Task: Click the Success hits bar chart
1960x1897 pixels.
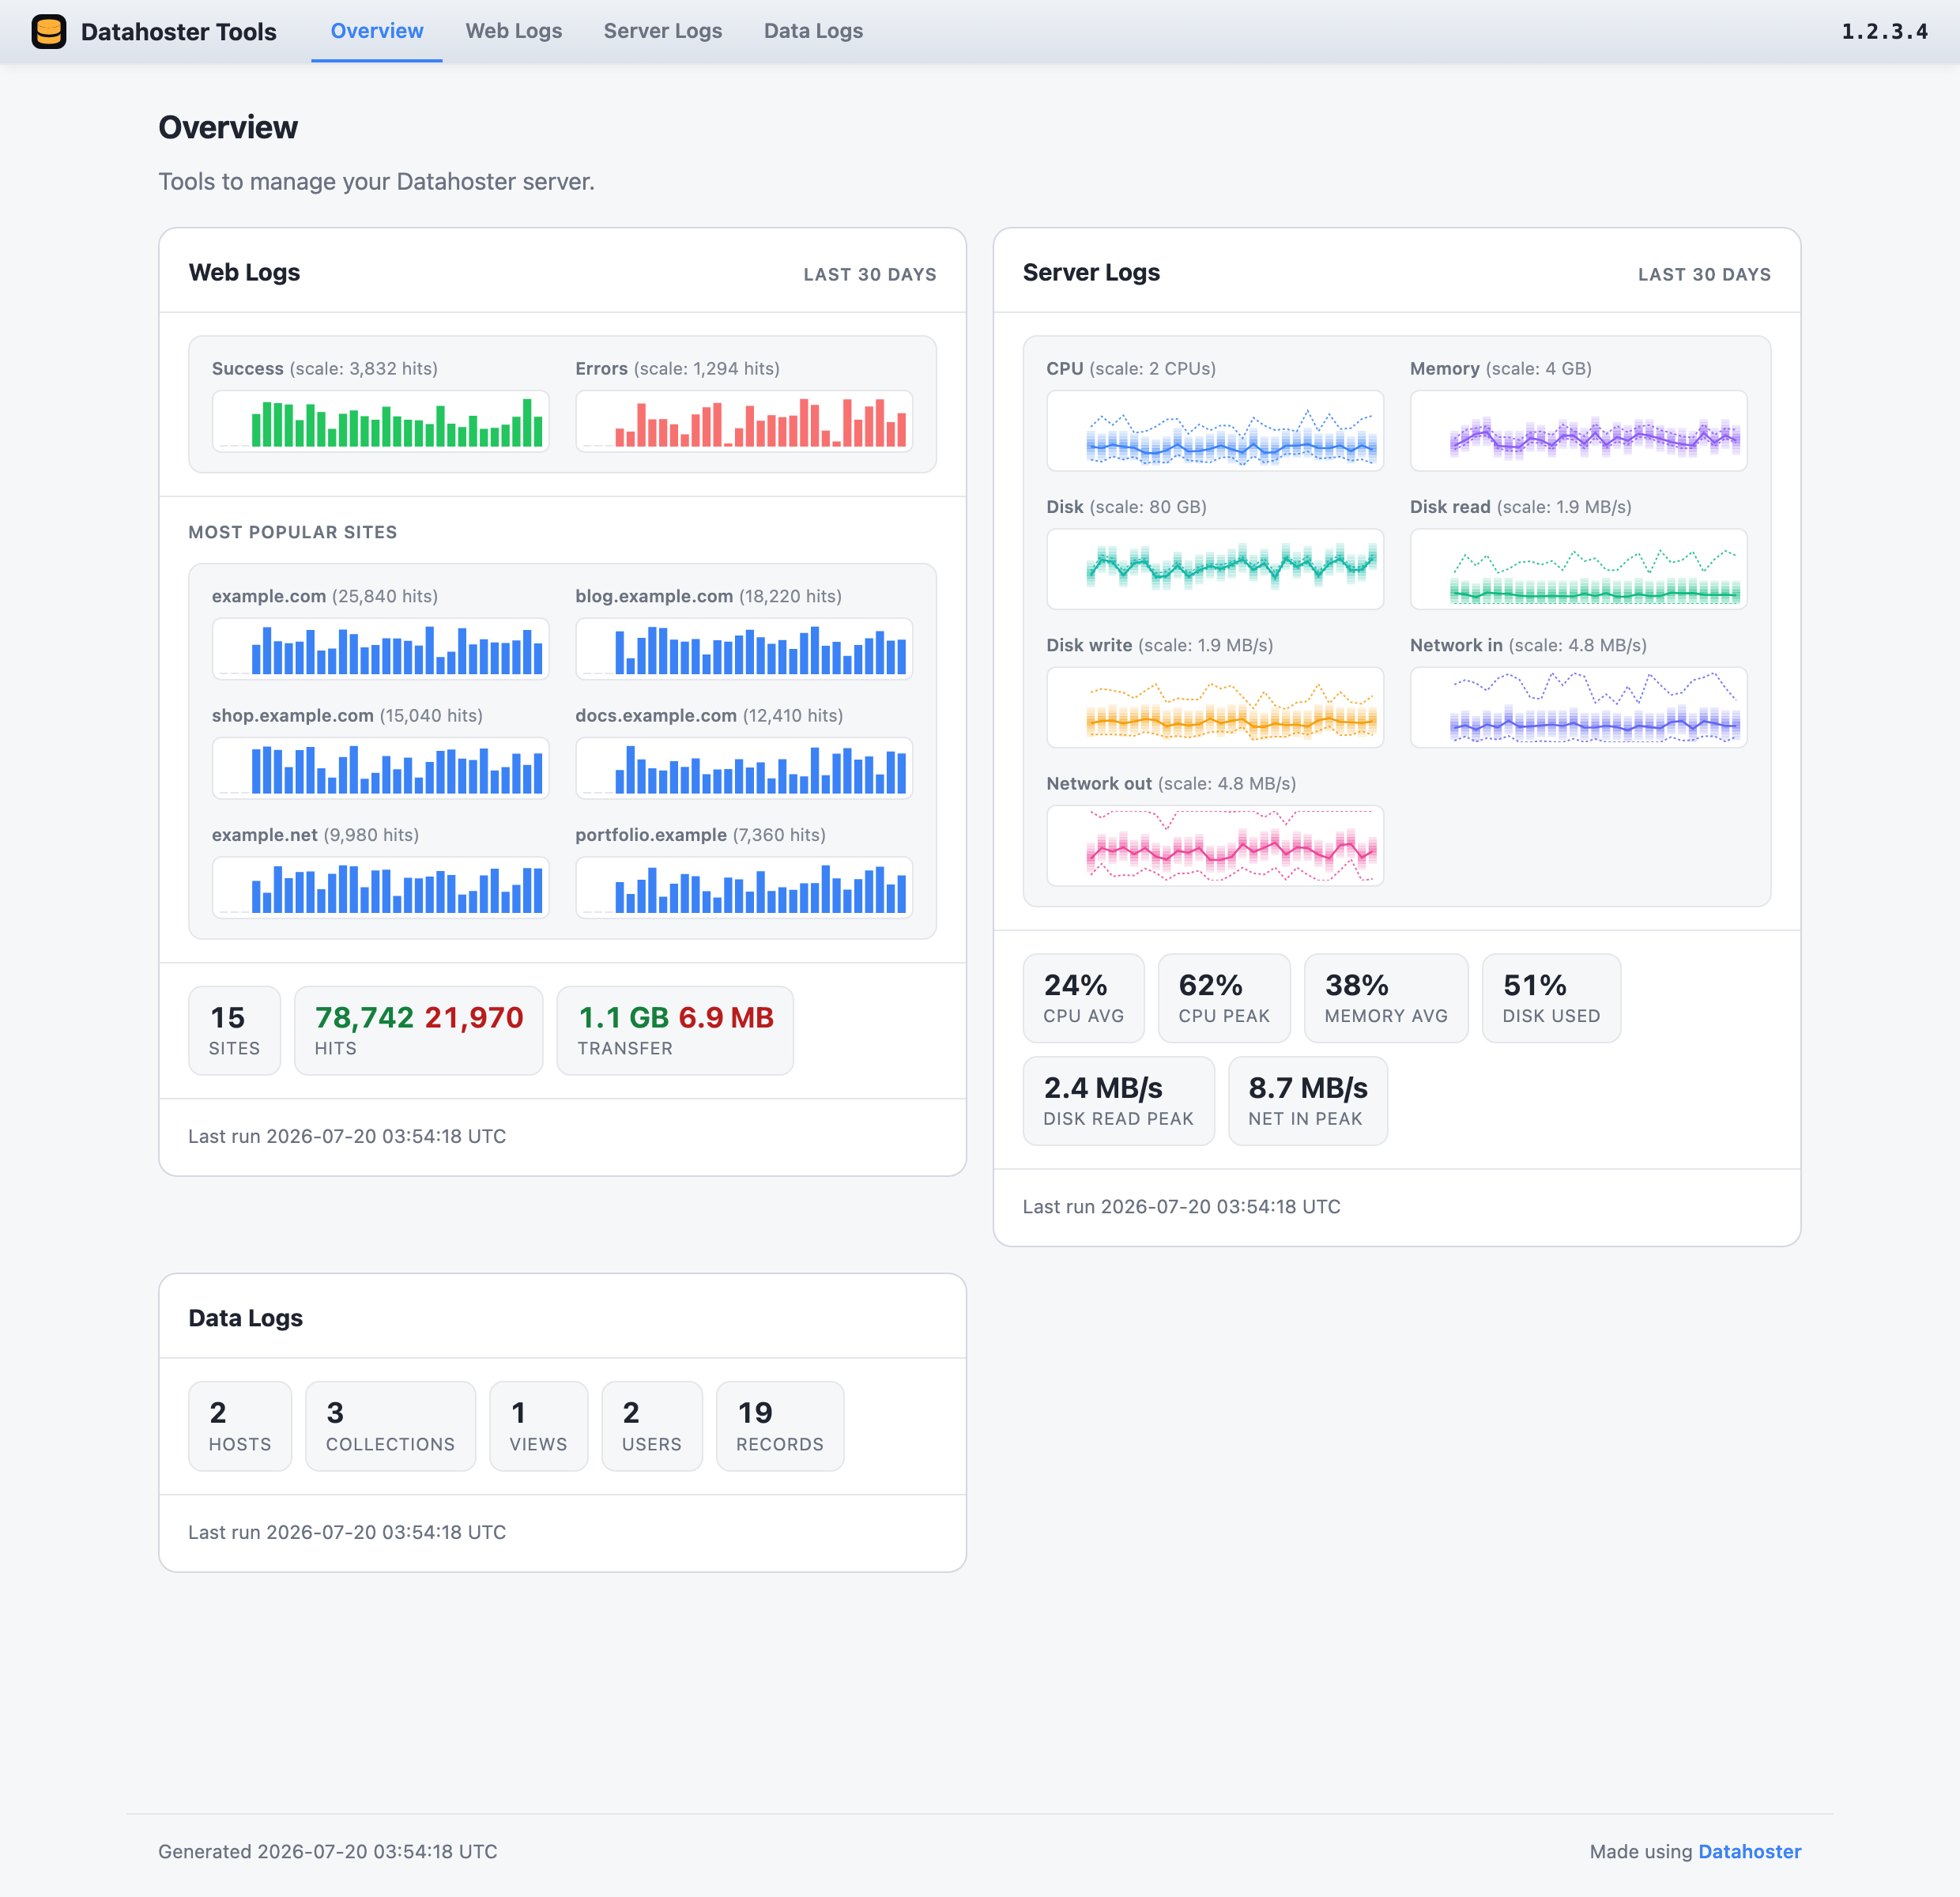Action: point(380,421)
